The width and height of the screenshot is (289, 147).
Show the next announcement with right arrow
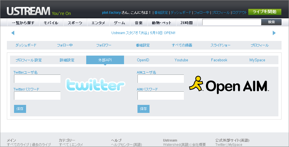274,33
